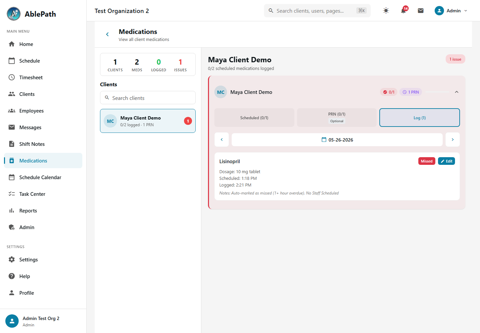480x333 pixels.
Task: Open Task Center in the sidebar
Action: 43,194
